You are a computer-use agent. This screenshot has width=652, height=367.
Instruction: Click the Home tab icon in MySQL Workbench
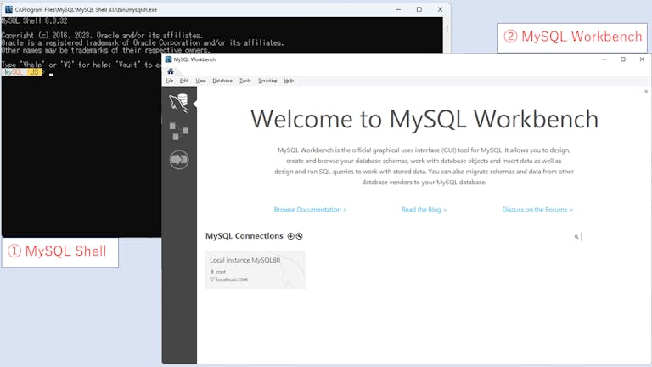coord(171,71)
